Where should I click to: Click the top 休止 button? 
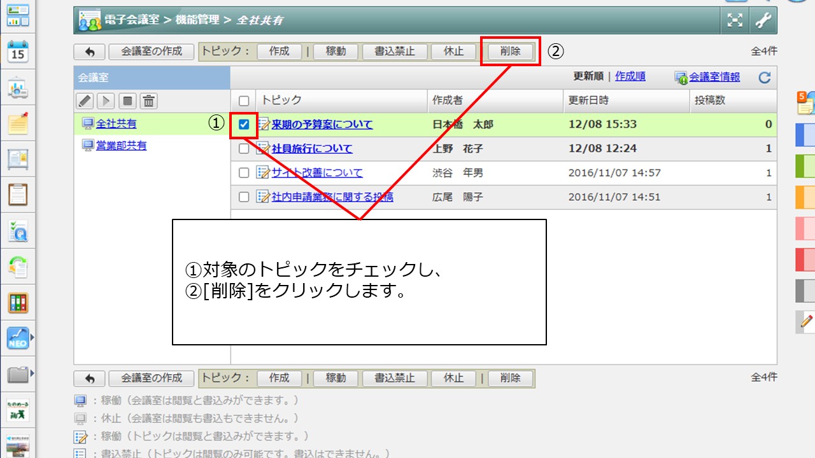(x=453, y=52)
